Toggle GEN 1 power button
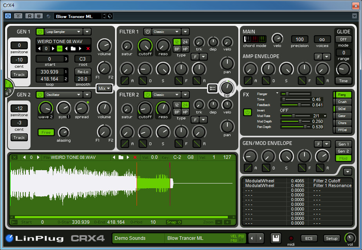The width and height of the screenshot is (362, 250). pos(40,32)
